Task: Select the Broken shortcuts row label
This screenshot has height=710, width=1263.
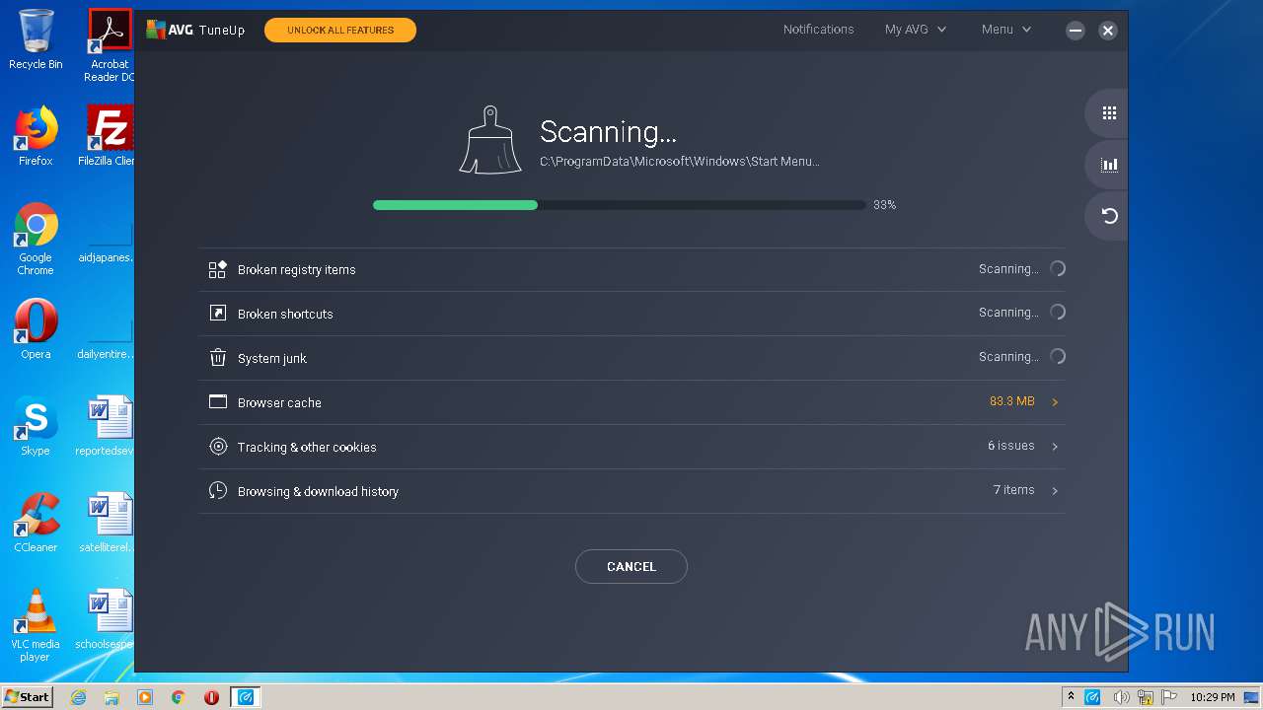Action: [285, 314]
